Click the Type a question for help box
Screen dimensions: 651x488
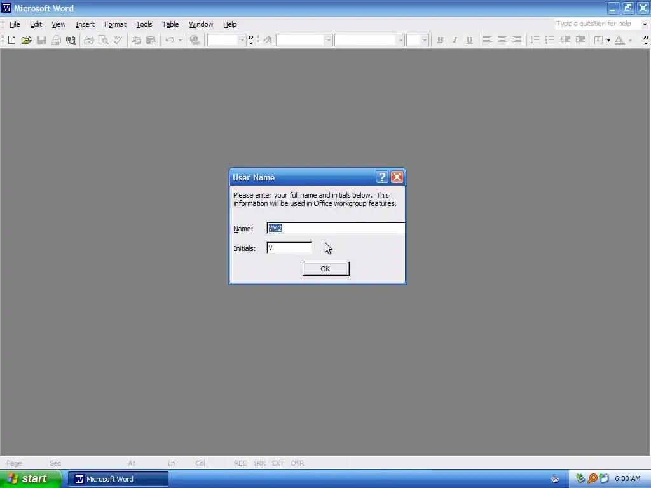[x=598, y=24]
